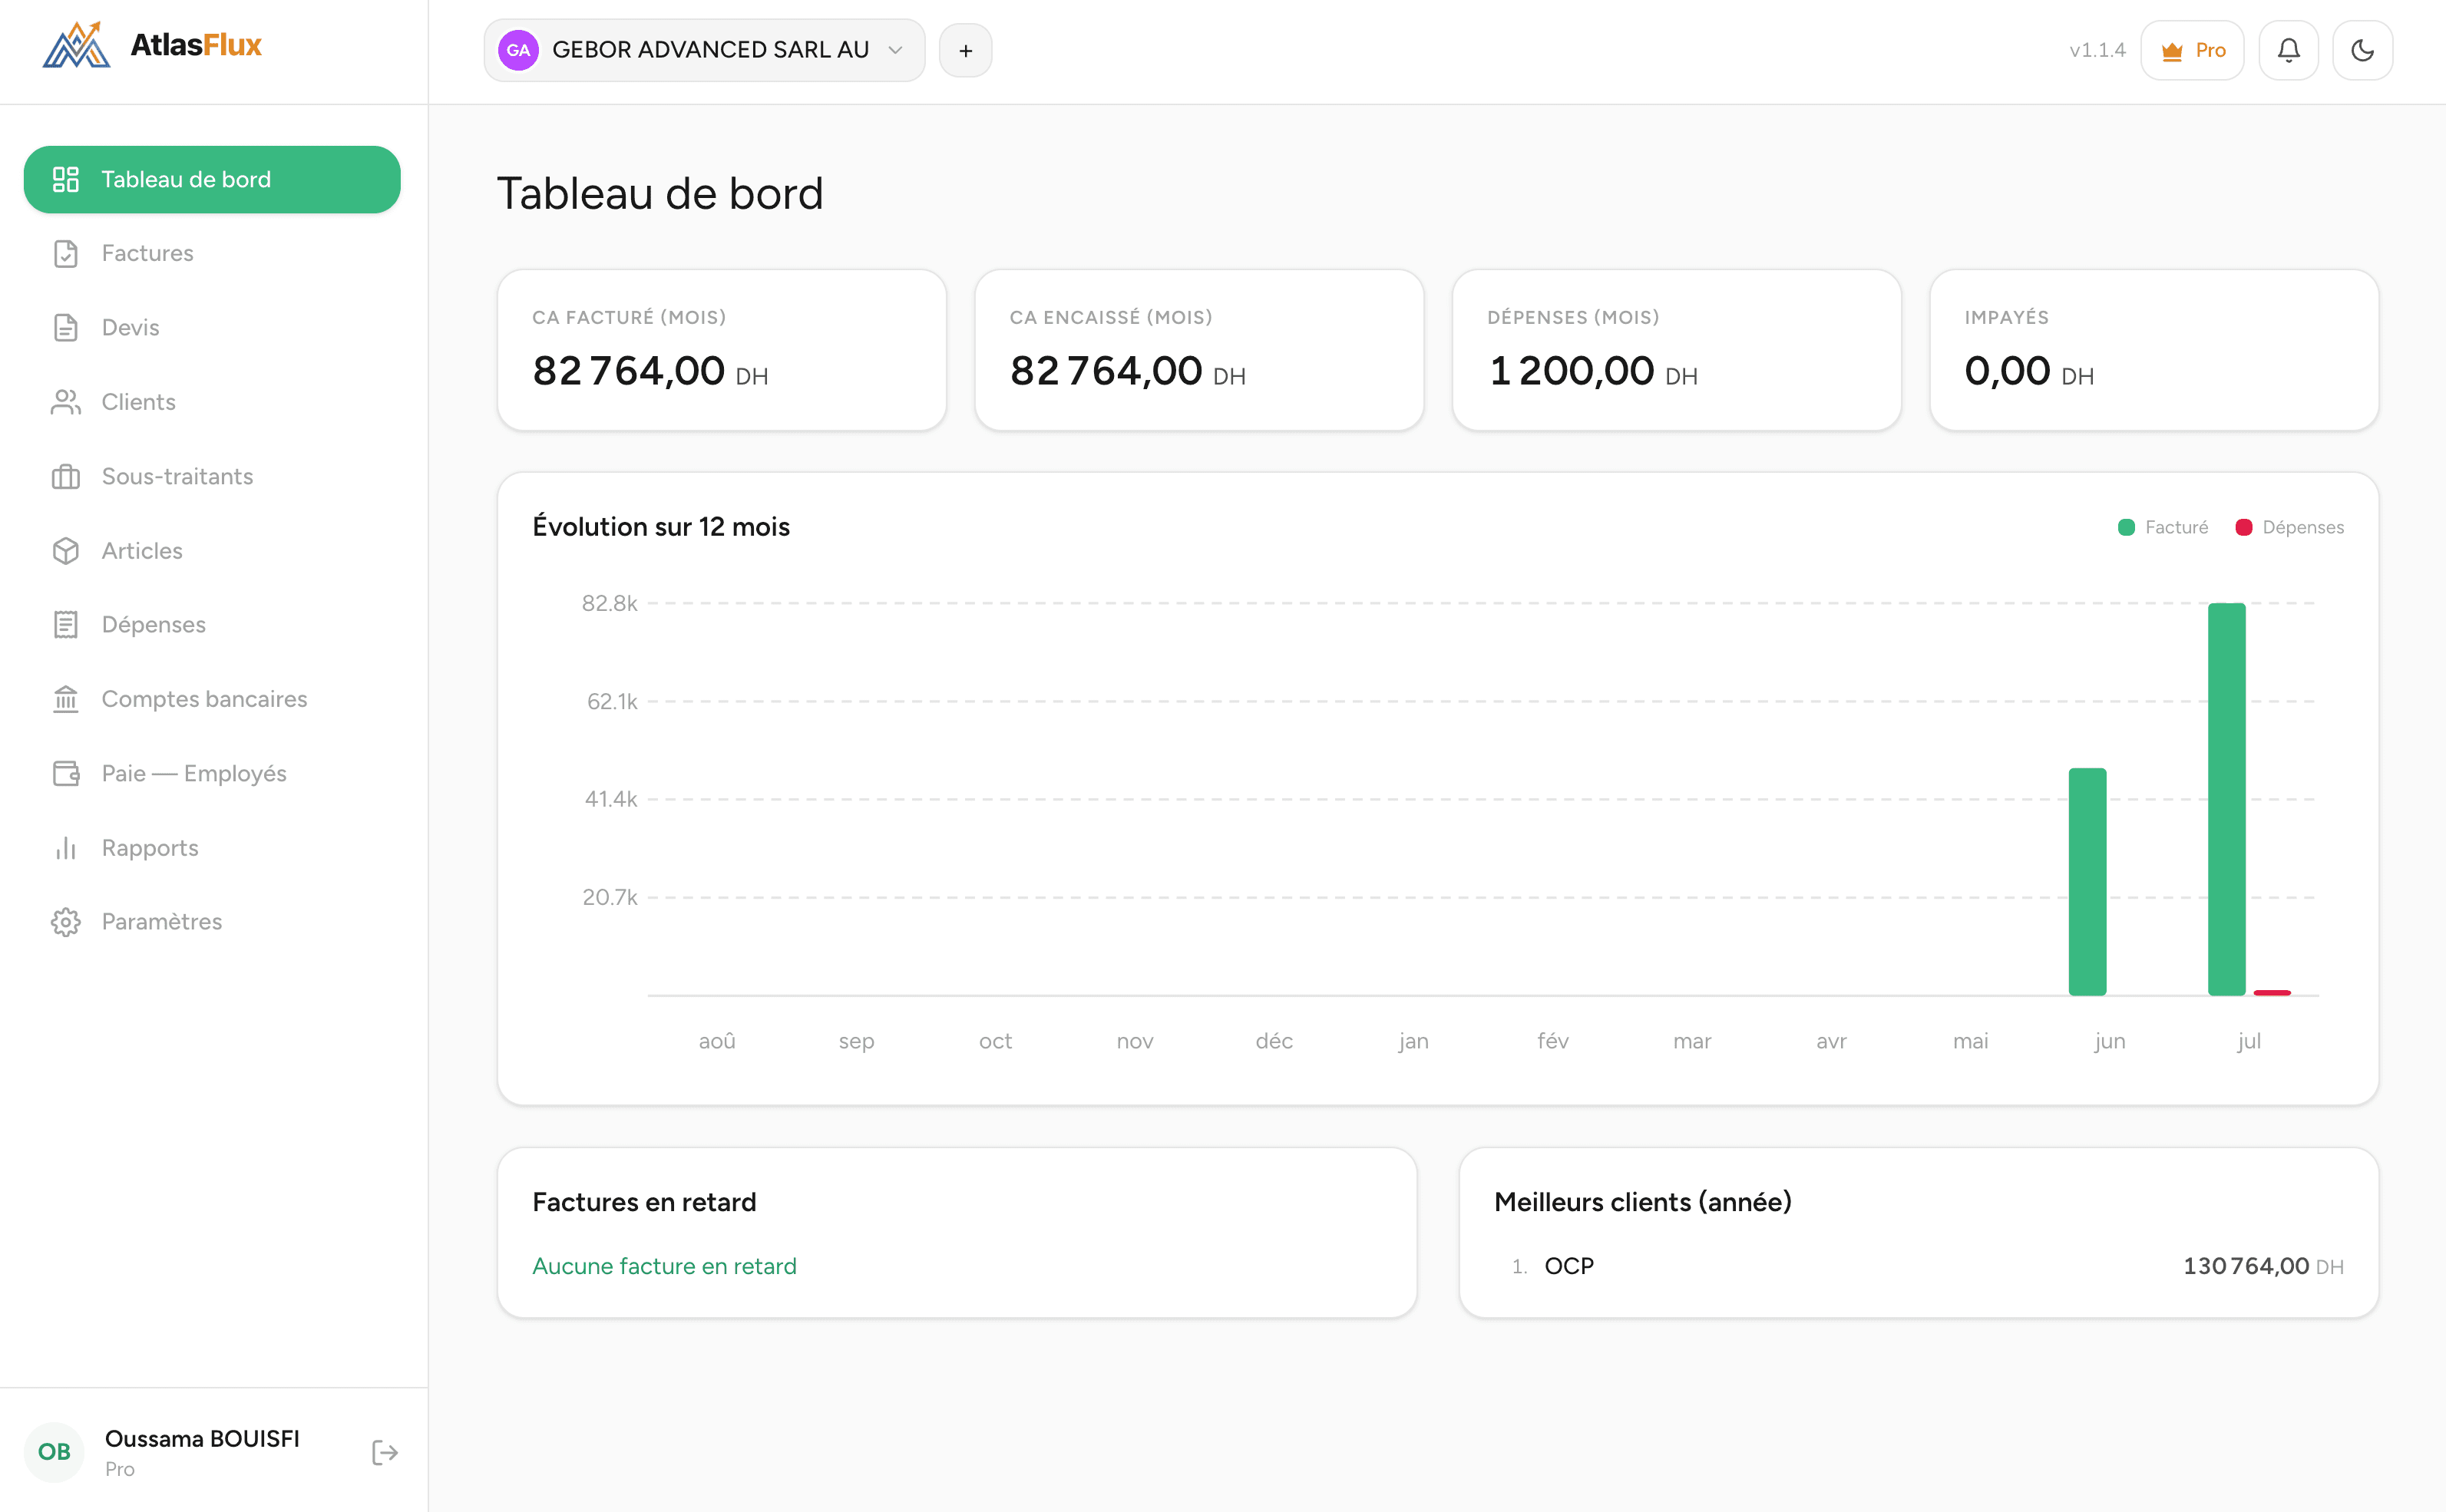Click the purple GA company avatar
The image size is (2446, 1512).
click(518, 50)
